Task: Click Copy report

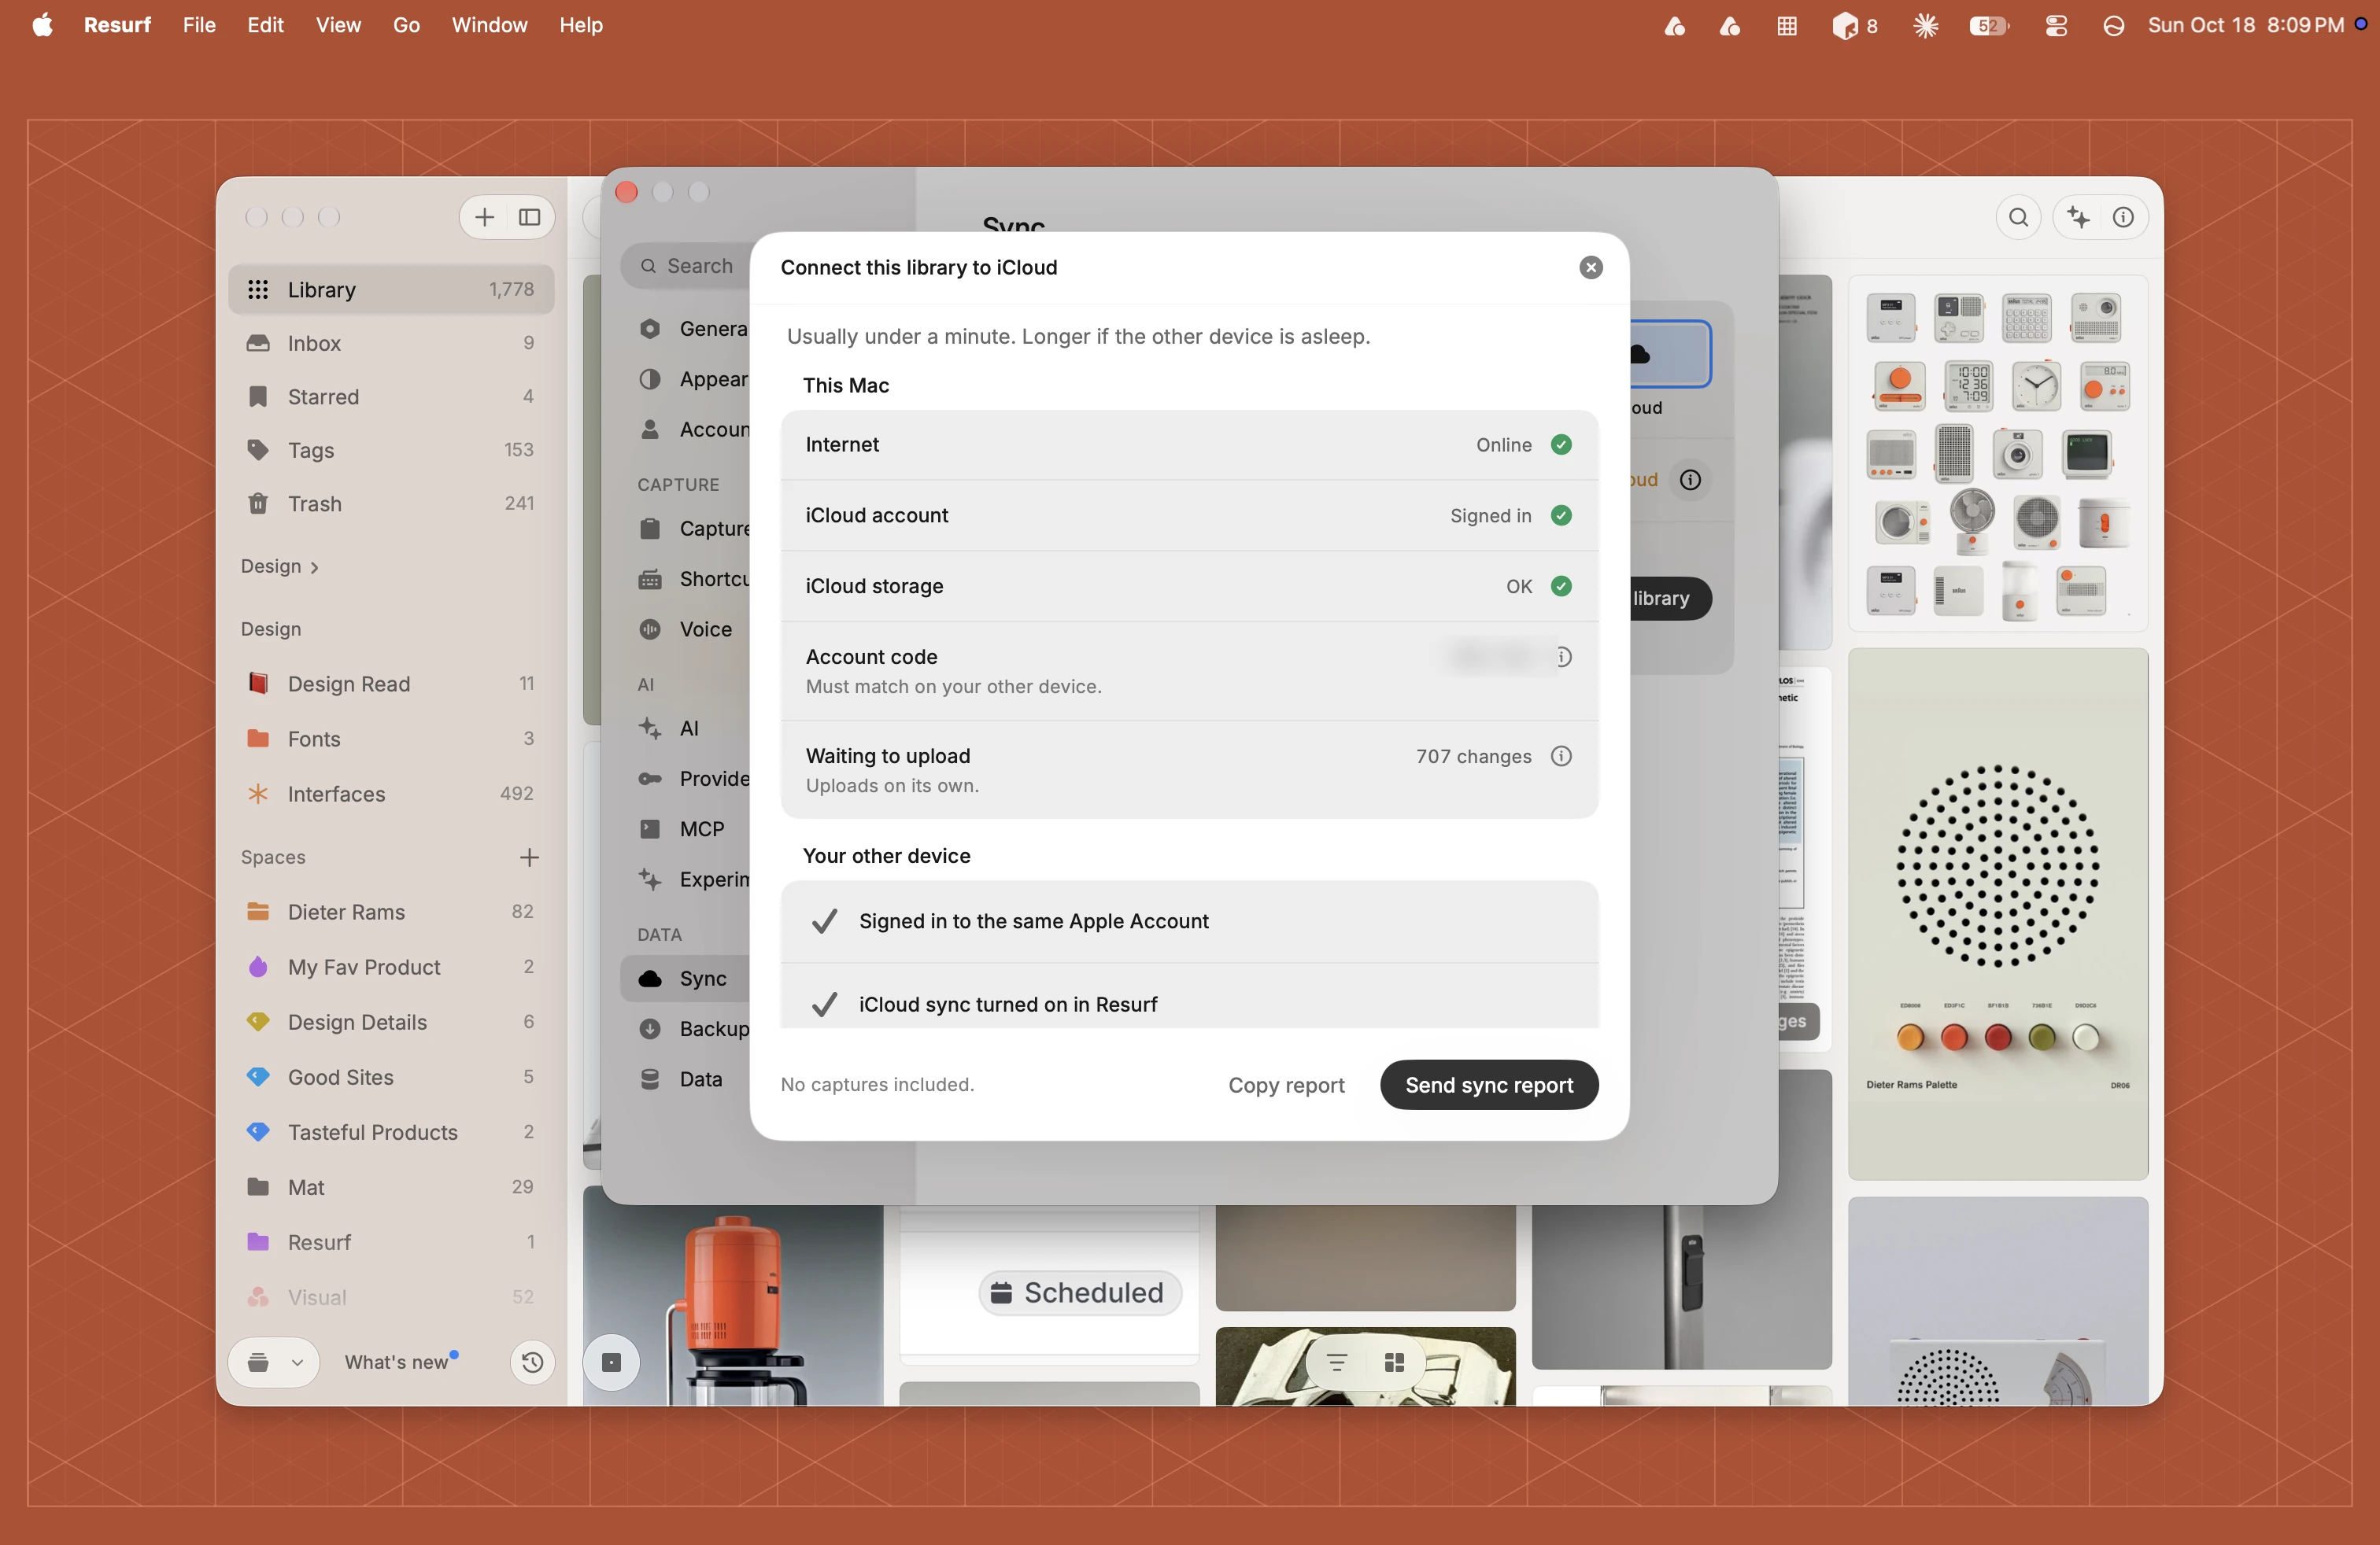Action: coord(1286,1084)
